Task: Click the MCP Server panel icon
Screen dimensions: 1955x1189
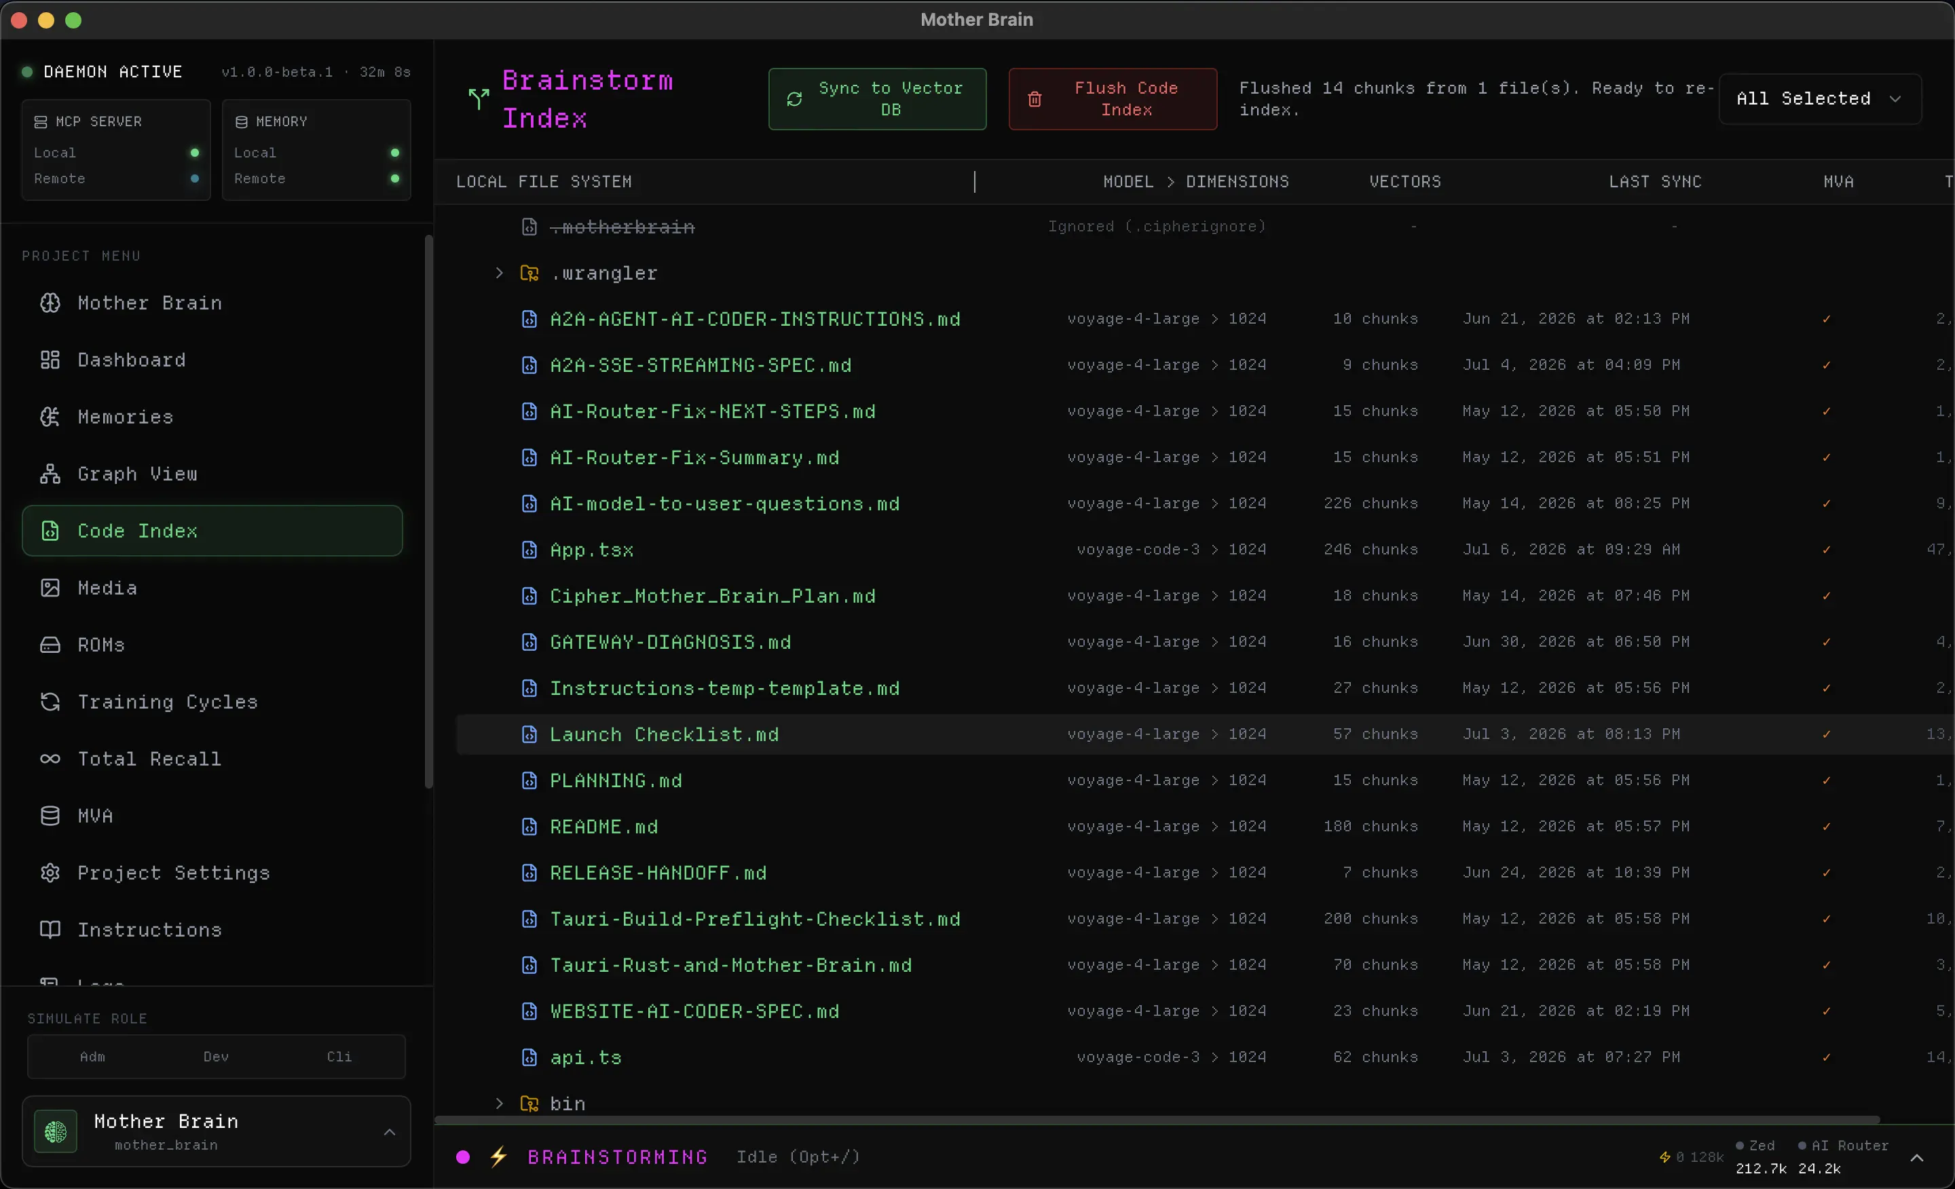Action: [41, 122]
